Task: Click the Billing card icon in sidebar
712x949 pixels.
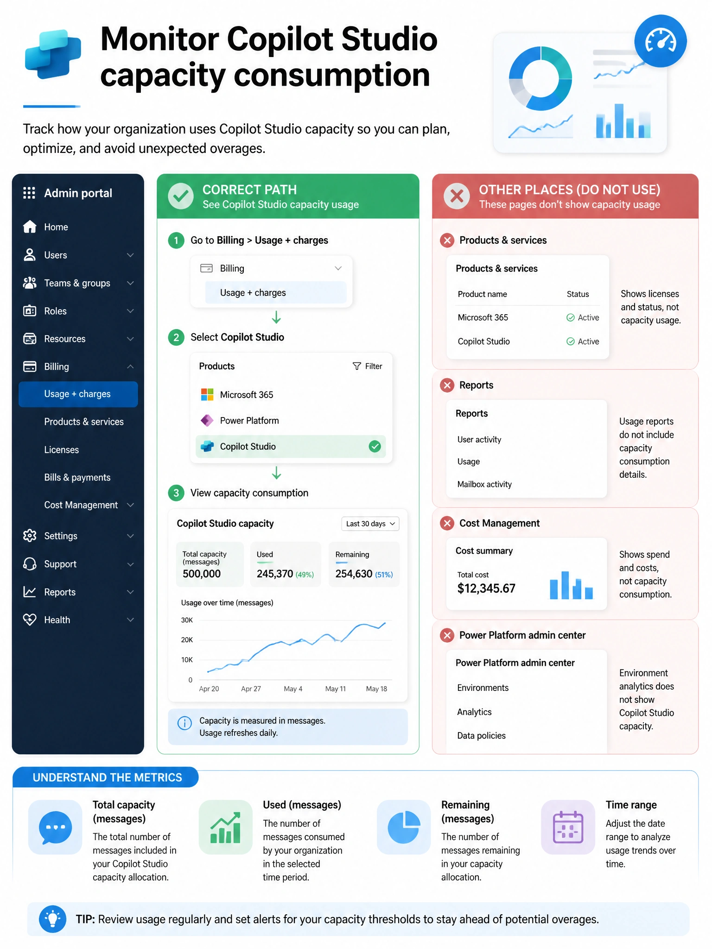Action: pyautogui.click(x=30, y=367)
